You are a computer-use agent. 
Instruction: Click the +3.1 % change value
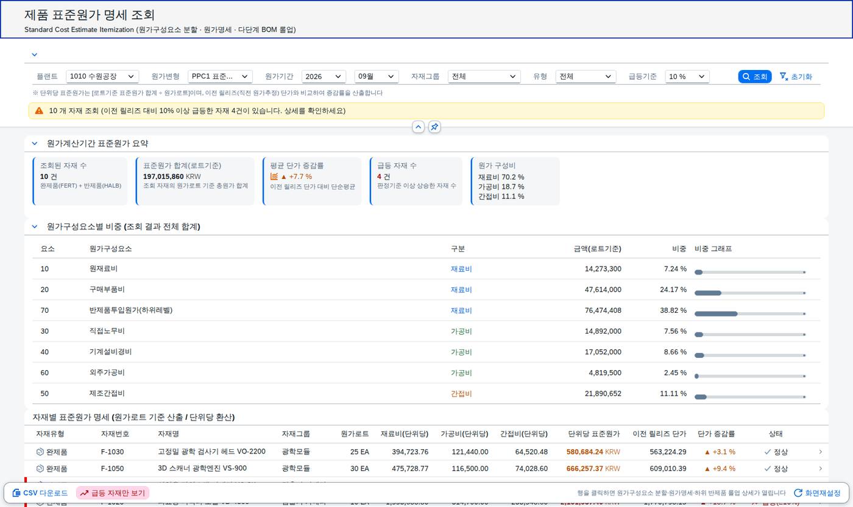[720, 452]
